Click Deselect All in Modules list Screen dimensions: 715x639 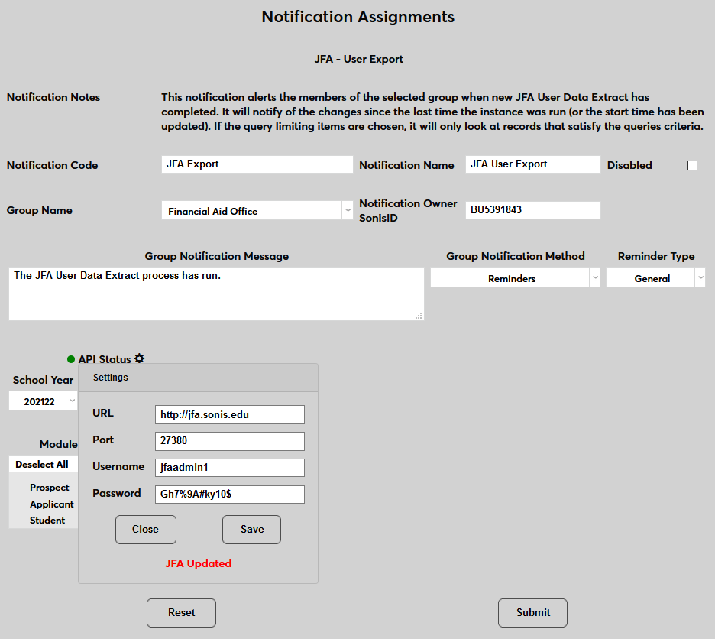(x=42, y=465)
